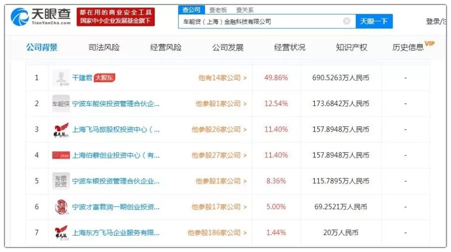
Task: Open 宁波车能侠投资管理合伙企业 link
Action: [116, 104]
